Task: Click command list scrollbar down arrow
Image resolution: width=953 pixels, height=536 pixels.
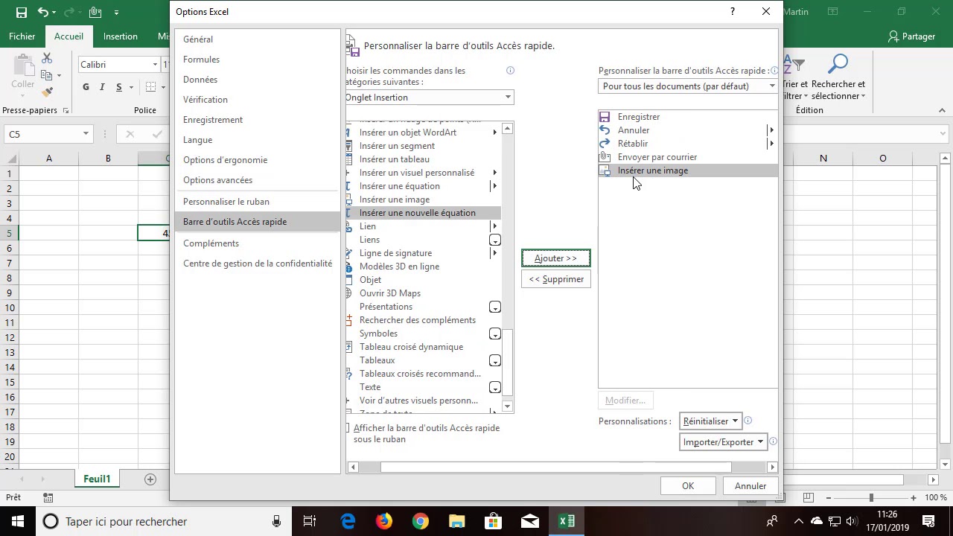Action: pyautogui.click(x=507, y=406)
